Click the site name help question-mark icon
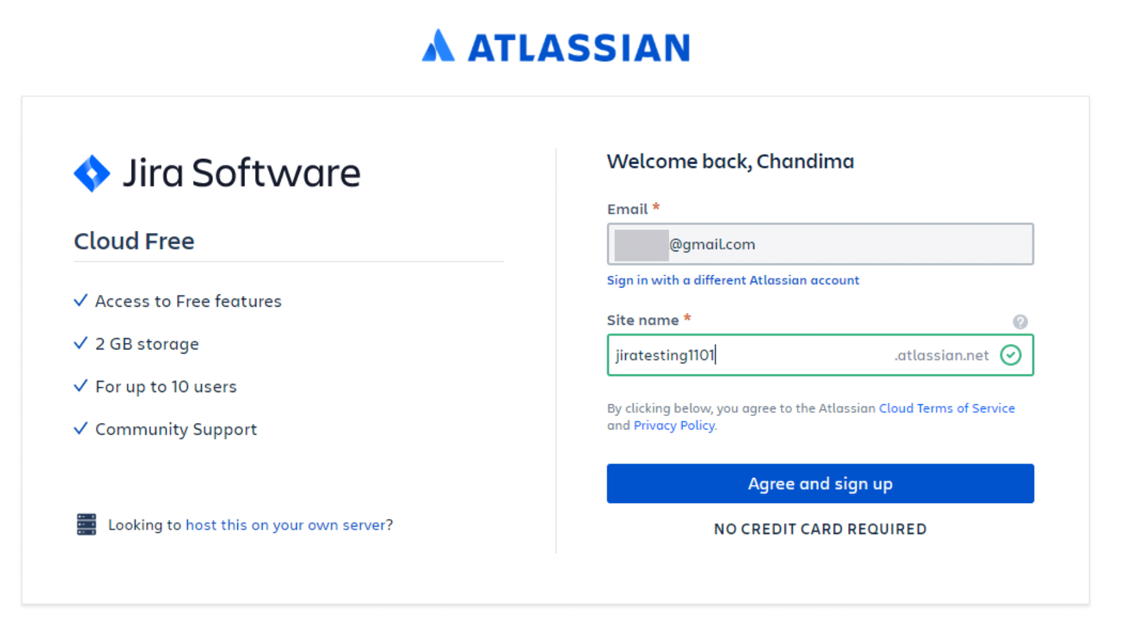 1020,321
